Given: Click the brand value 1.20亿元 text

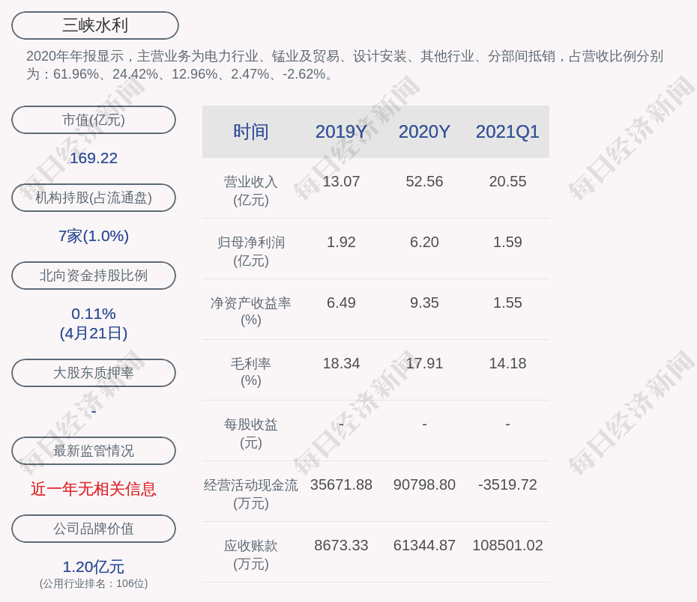Looking at the screenshot, I should 94,567.
